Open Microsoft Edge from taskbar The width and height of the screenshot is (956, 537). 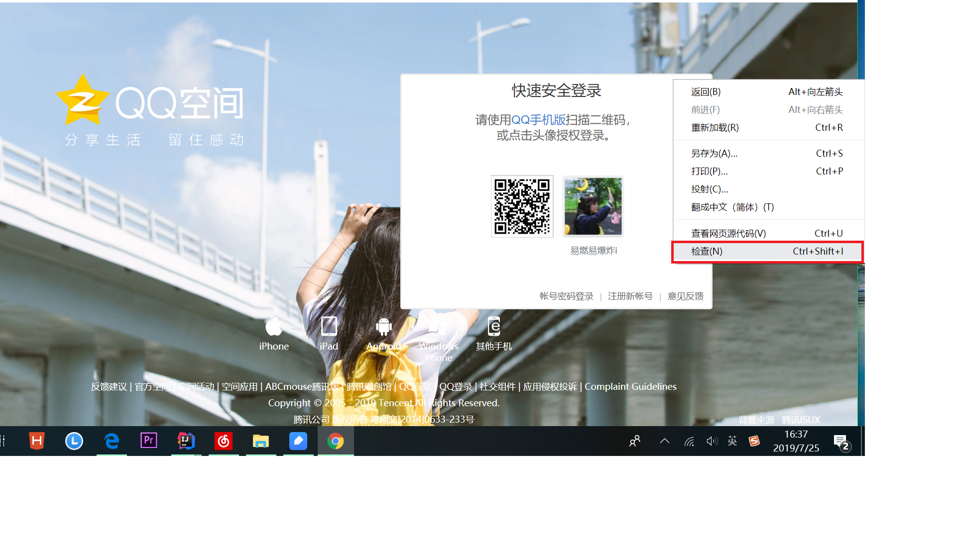click(x=112, y=441)
